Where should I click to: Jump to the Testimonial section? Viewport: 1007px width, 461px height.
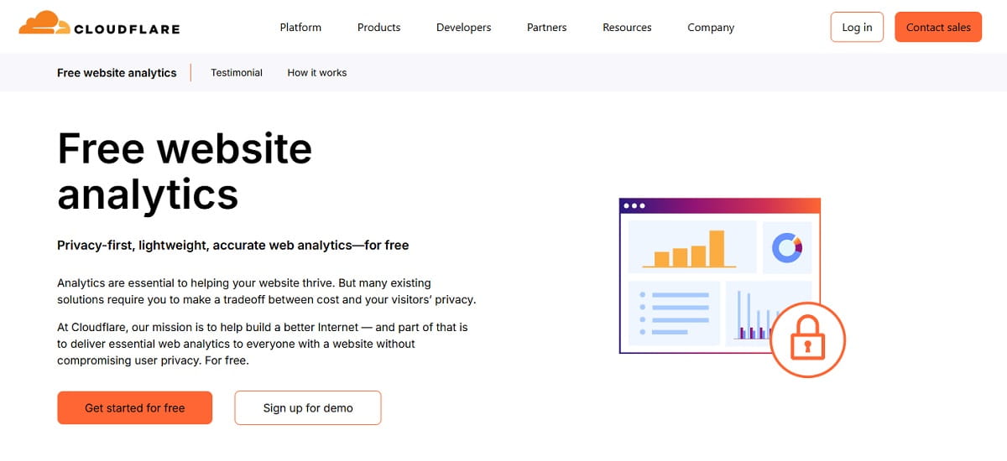click(x=237, y=73)
